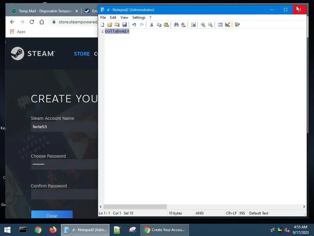Click the Default Text scheme status entry
The height and width of the screenshot is (236, 314).
[x=259, y=213]
